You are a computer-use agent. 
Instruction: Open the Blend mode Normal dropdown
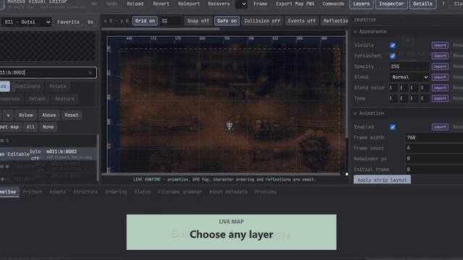pos(409,77)
